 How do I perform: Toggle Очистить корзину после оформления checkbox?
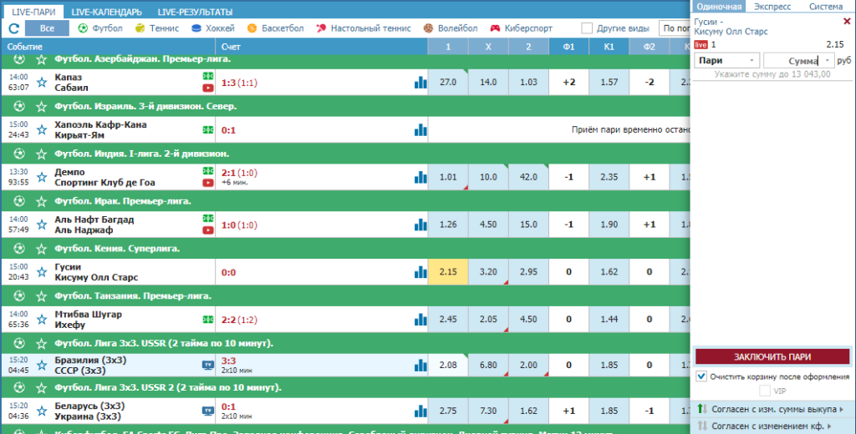(x=701, y=376)
